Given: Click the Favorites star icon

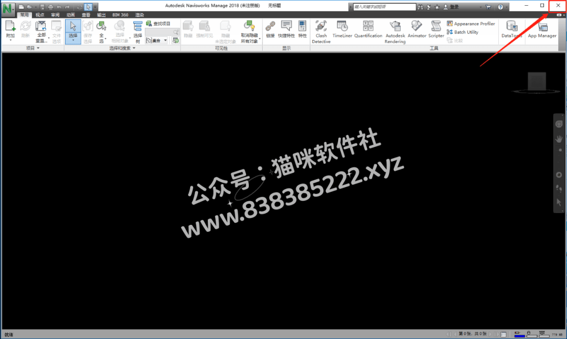Looking at the screenshot, I should click(x=437, y=7).
